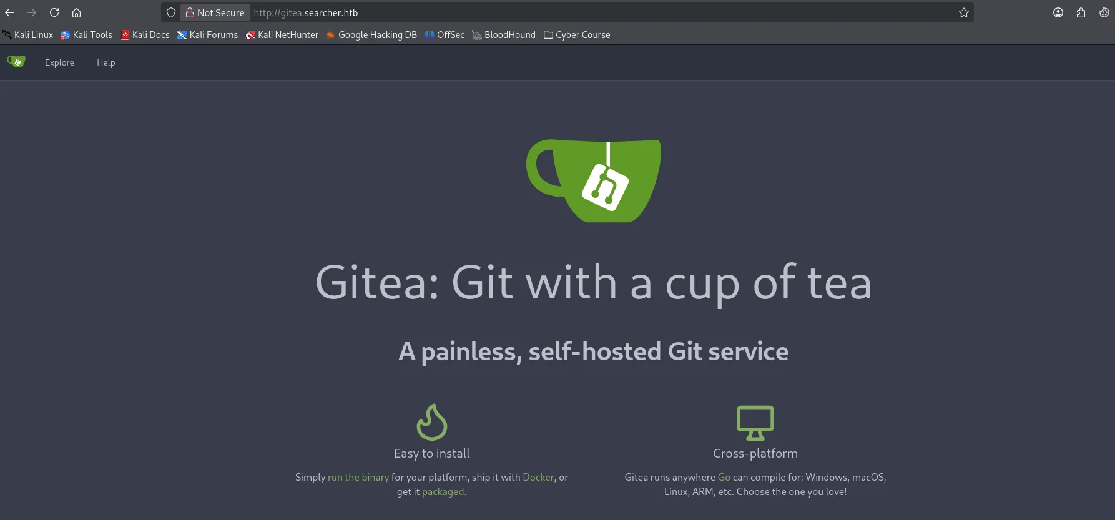
Task: Open the OffSec bookmark
Action: click(x=445, y=35)
